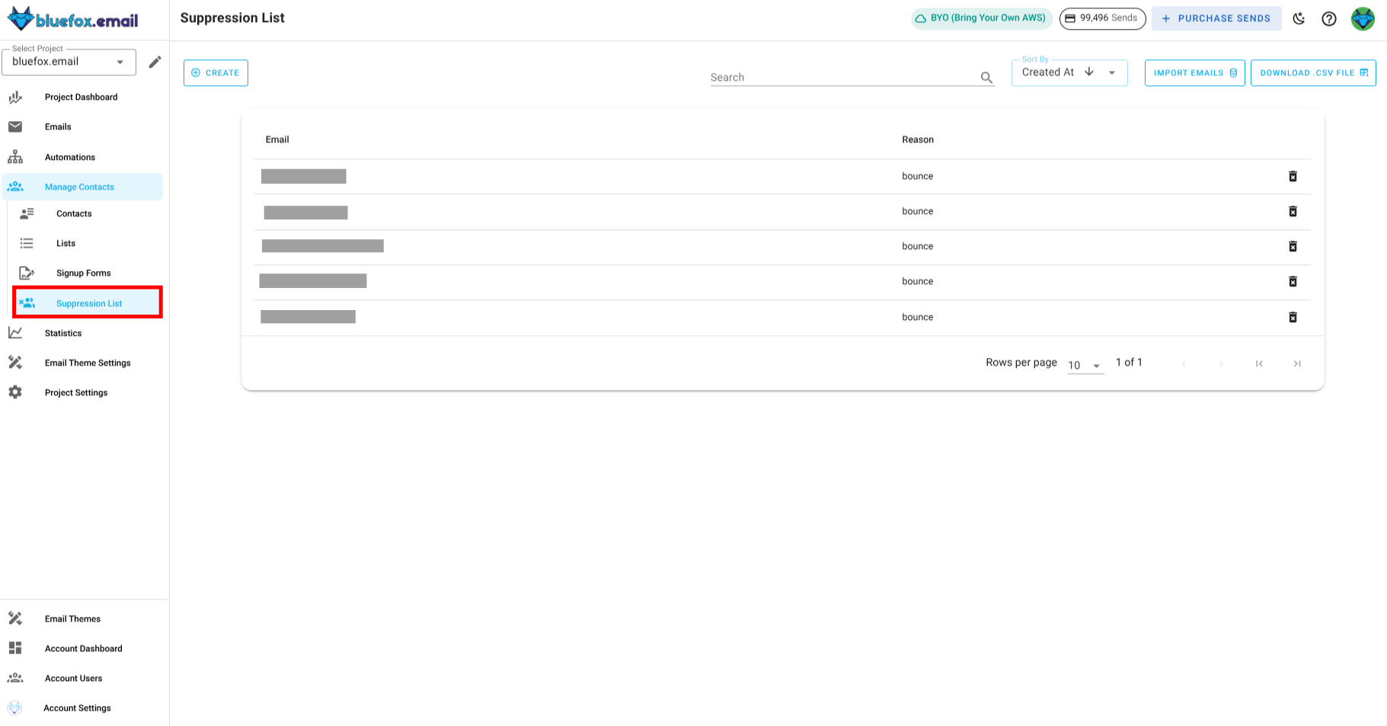Click DOWNLOAD .CSV FILE button
The width and height of the screenshot is (1387, 726).
pos(1313,72)
